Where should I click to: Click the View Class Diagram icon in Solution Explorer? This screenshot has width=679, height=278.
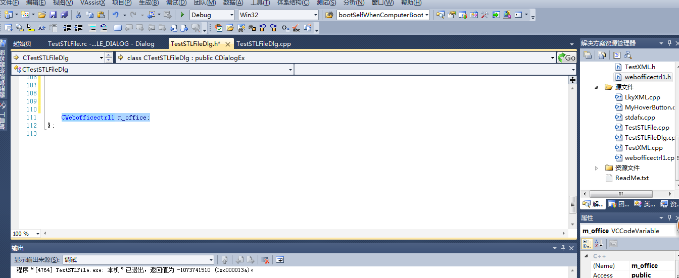[628, 55]
